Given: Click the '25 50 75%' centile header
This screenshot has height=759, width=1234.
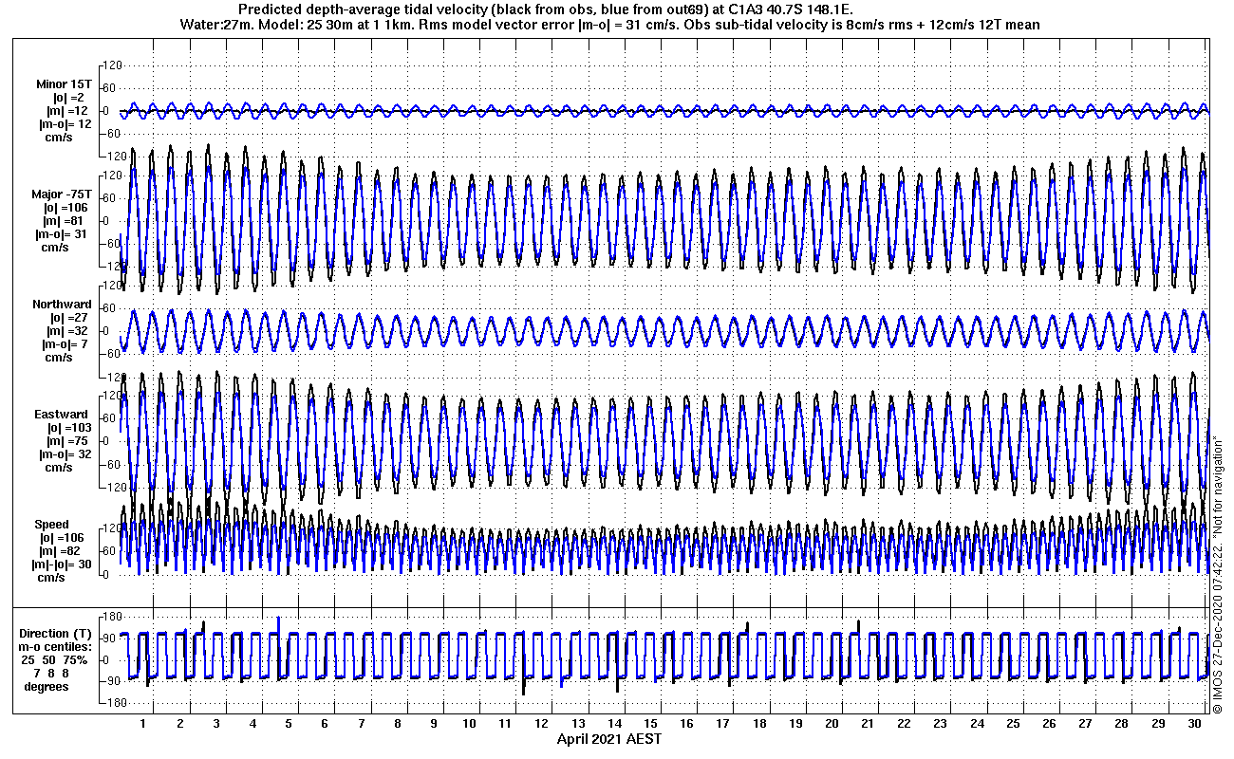Looking at the screenshot, I should click(x=55, y=659).
